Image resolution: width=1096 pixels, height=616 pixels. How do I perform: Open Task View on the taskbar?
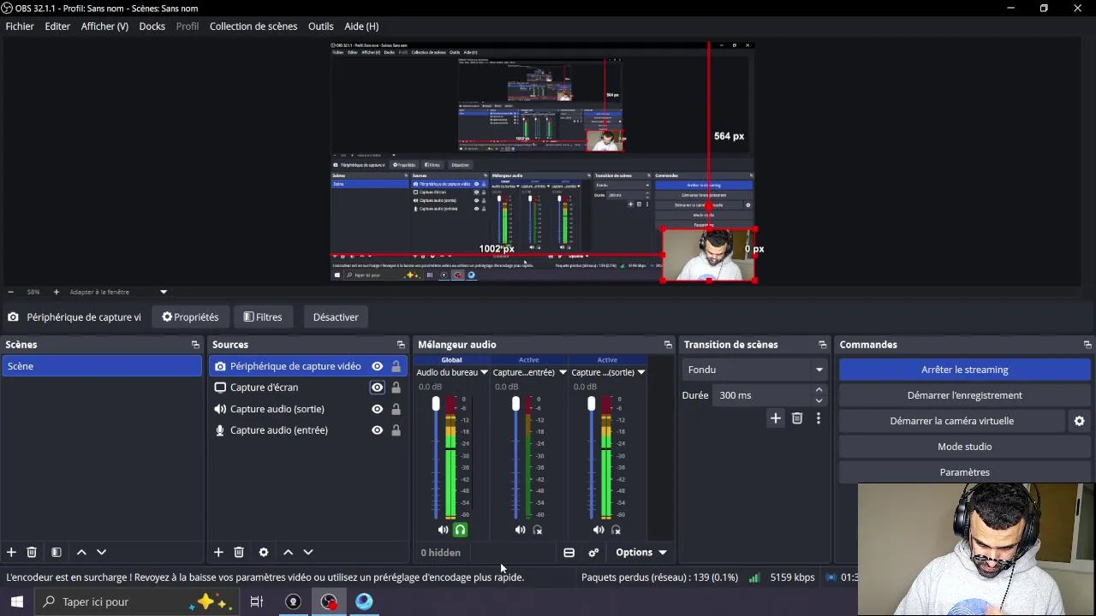coord(256,601)
